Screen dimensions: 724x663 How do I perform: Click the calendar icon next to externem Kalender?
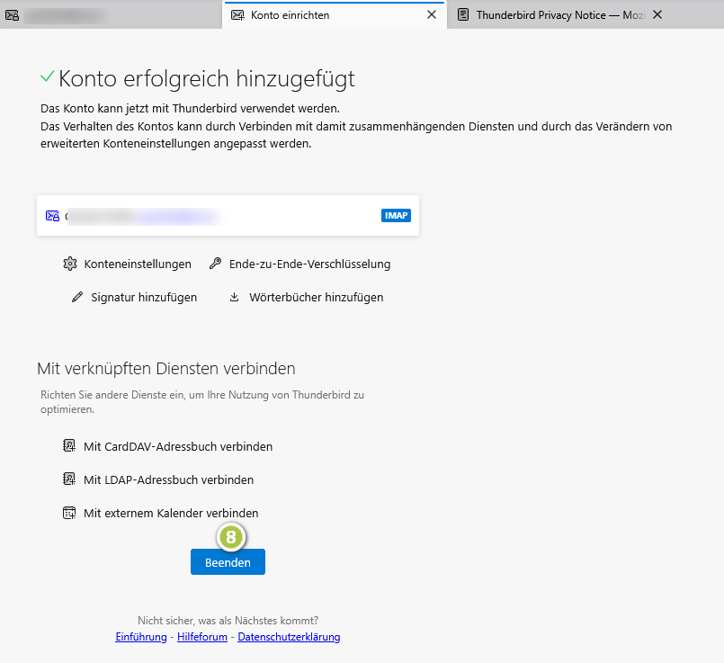[x=68, y=512]
